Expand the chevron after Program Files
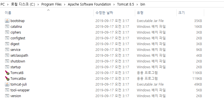 65,4
